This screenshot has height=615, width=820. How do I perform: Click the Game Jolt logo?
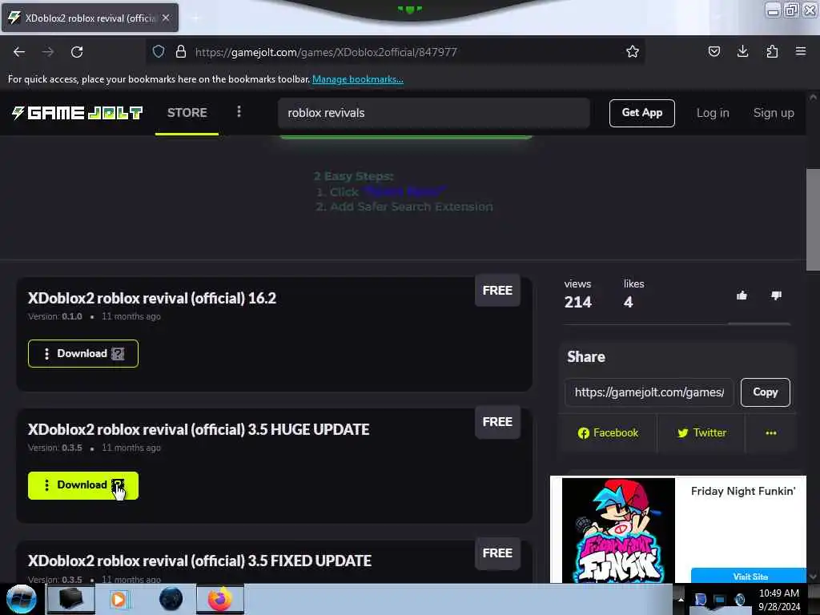click(x=78, y=112)
